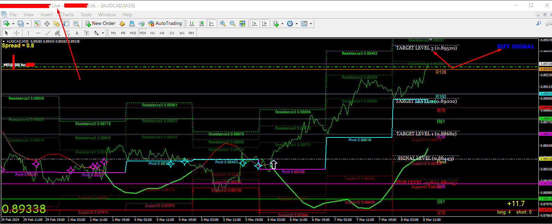
Task: Expand the indicators list dropdown arrow
Action: (x=282, y=24)
